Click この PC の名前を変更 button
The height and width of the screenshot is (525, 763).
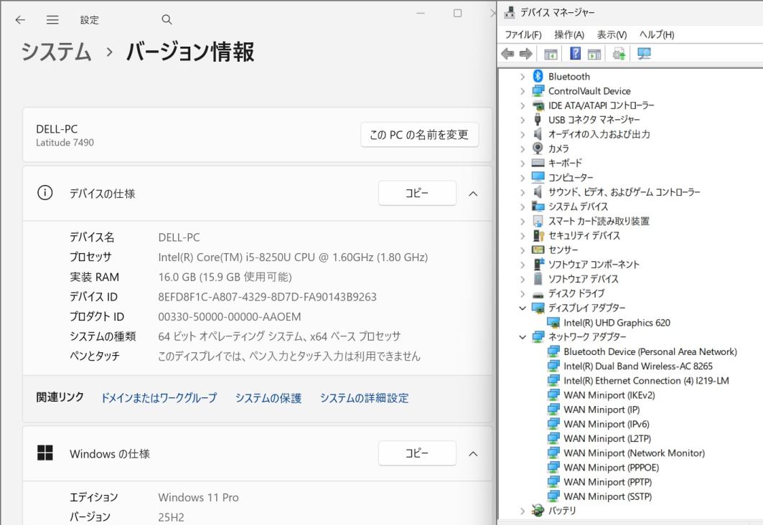point(419,135)
